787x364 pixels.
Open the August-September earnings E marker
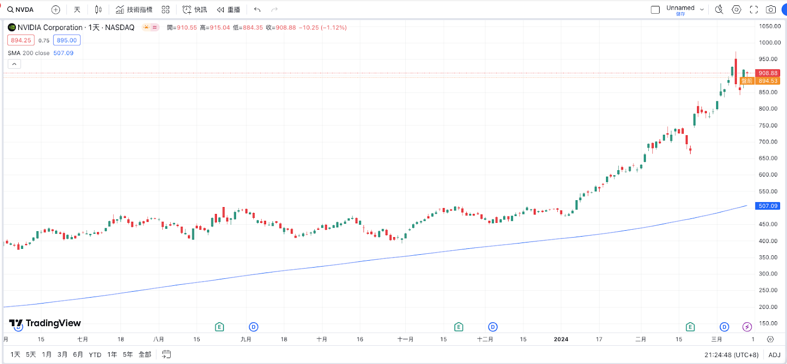(x=219, y=327)
